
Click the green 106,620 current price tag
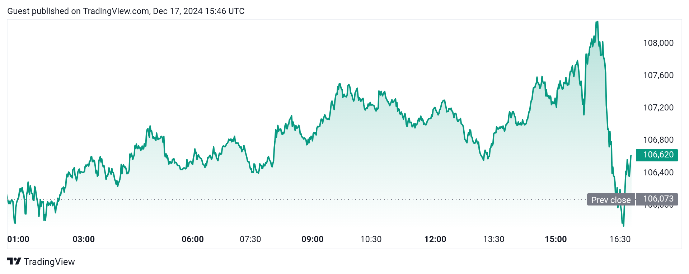657,155
